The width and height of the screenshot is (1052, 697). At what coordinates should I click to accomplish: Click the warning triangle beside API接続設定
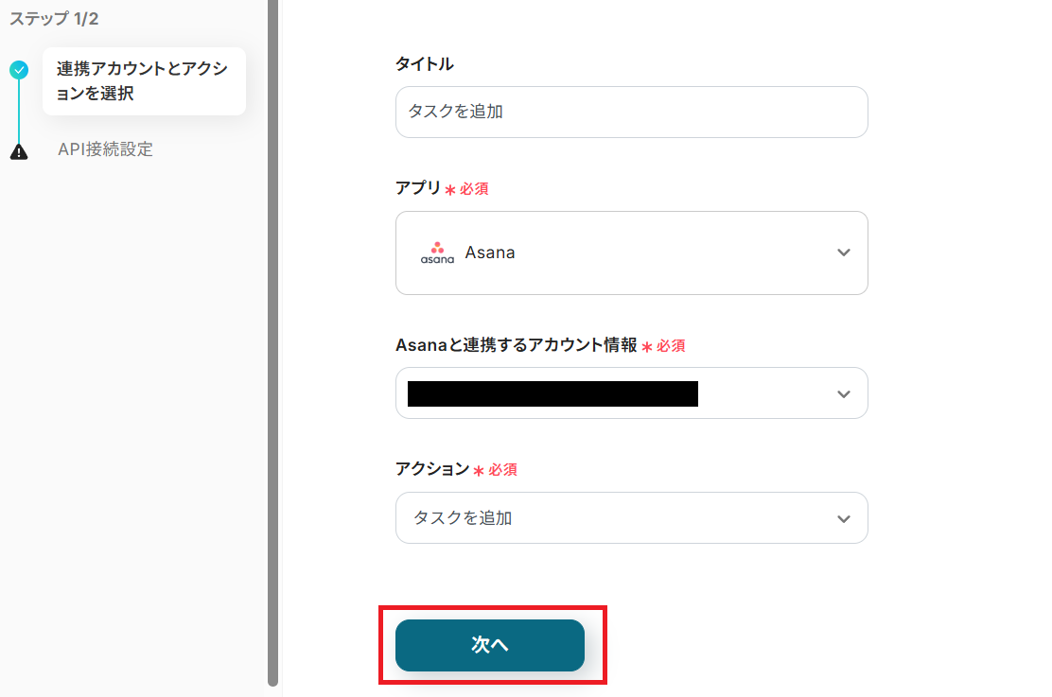(x=19, y=150)
